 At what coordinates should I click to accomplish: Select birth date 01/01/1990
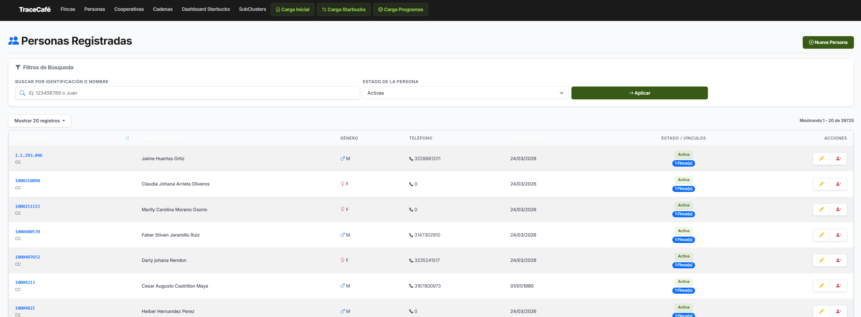pos(522,286)
